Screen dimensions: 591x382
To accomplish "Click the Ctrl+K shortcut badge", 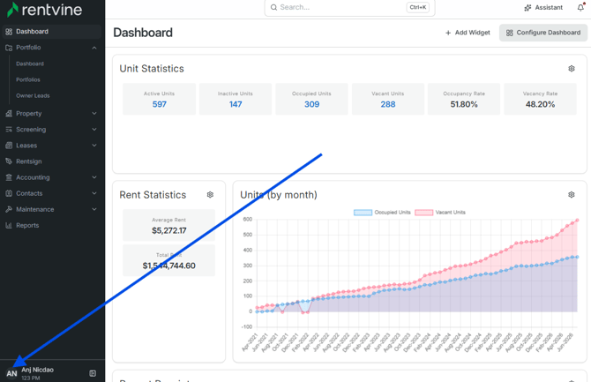I will (x=417, y=7).
